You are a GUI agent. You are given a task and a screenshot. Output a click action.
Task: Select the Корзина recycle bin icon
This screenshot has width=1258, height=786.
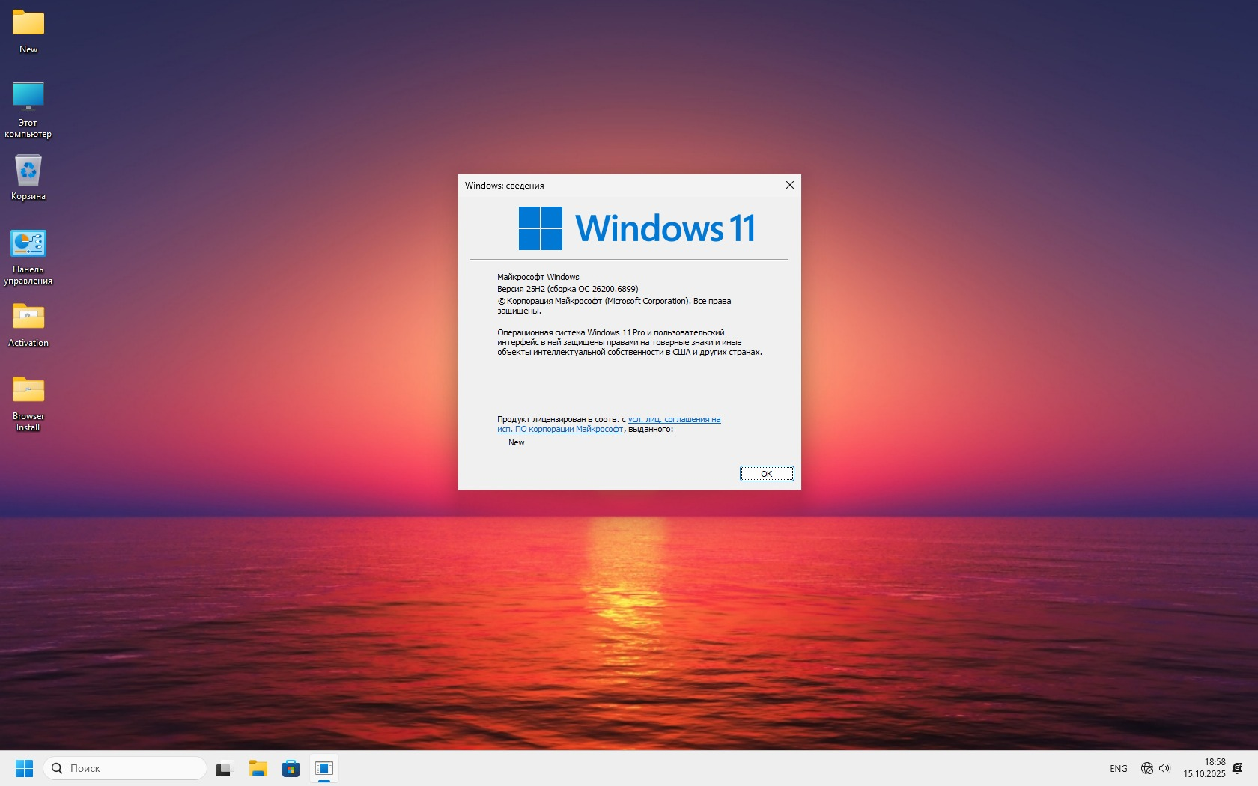click(x=28, y=178)
